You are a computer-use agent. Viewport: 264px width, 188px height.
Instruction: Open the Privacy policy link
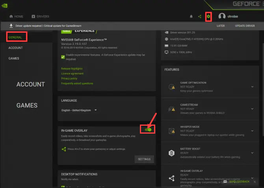(69, 78)
